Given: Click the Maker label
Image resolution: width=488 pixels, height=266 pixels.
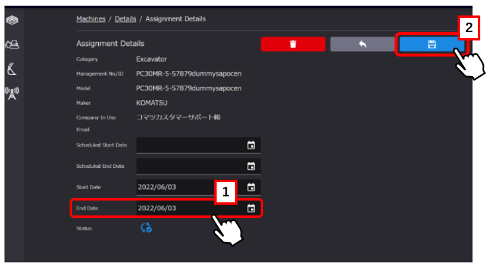Looking at the screenshot, I should (83, 103).
